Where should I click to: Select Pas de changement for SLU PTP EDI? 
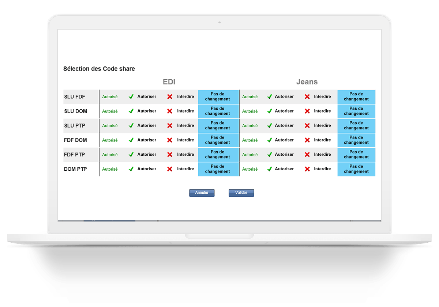[x=218, y=126]
